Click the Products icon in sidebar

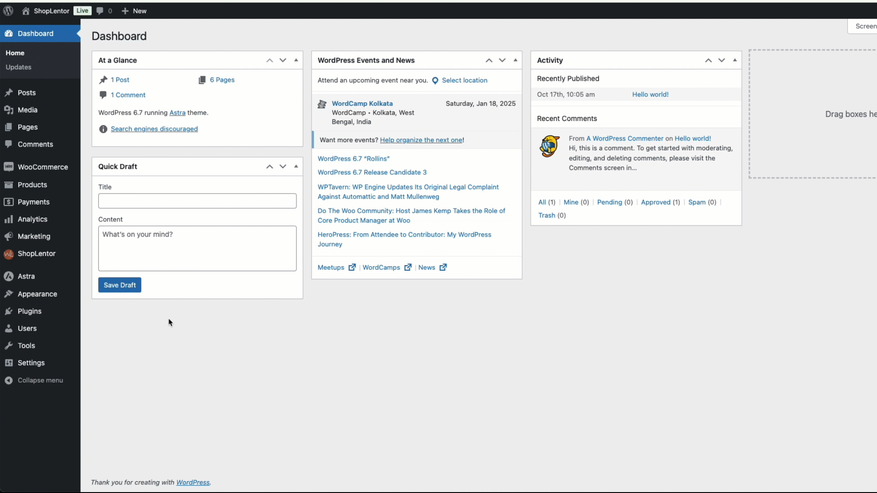9,185
